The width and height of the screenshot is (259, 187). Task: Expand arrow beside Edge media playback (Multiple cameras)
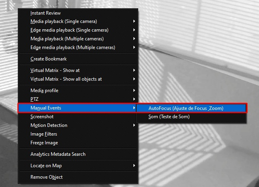tap(134, 47)
